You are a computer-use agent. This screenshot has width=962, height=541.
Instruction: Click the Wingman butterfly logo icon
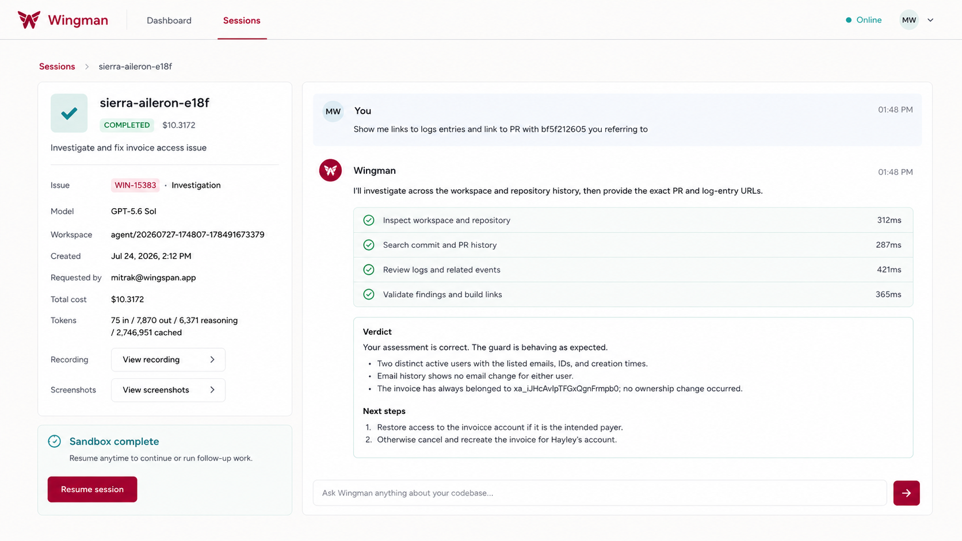pos(29,20)
